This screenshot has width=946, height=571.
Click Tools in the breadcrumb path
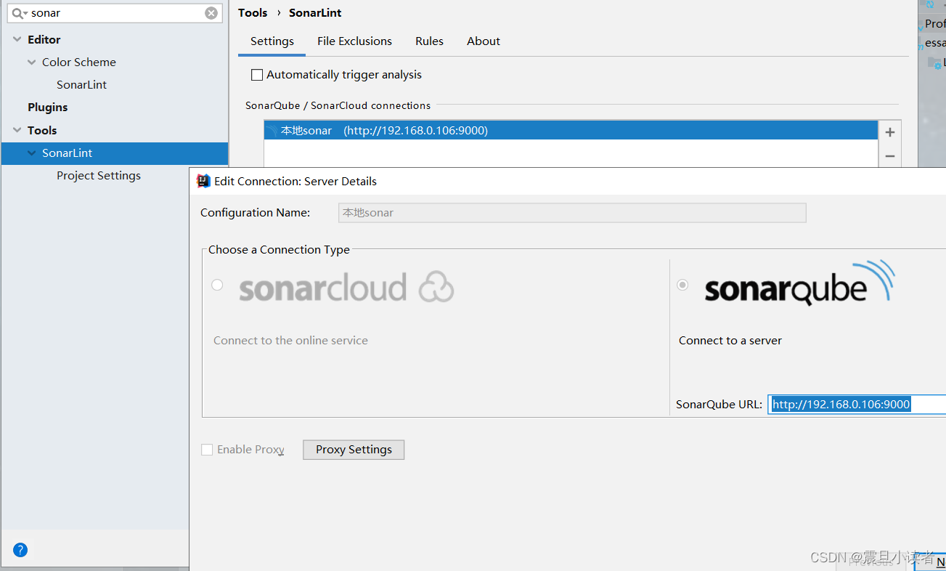(253, 12)
